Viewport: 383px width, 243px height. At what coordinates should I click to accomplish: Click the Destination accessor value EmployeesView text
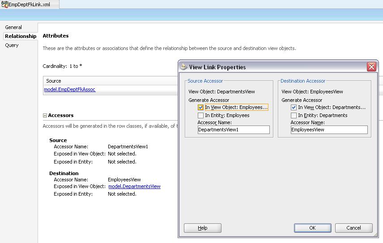(124, 180)
